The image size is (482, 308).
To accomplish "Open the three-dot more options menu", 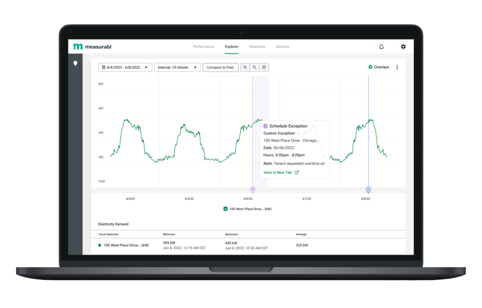I will tap(397, 67).
